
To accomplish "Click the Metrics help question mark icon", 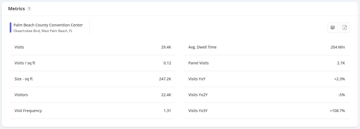I will pos(29,9).
